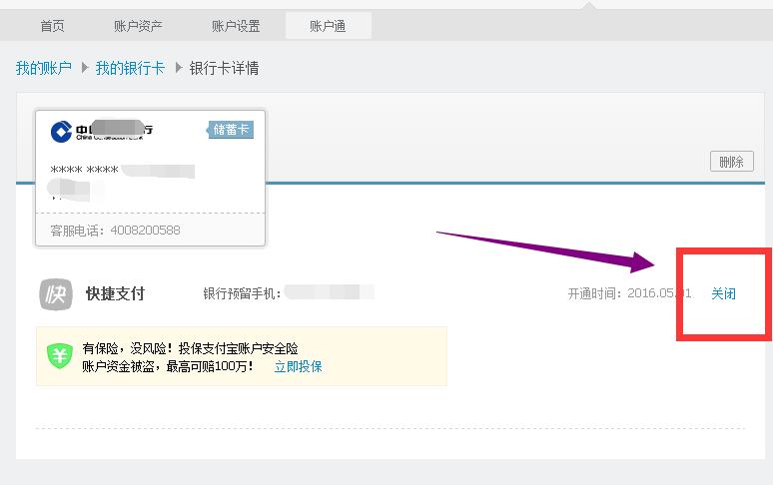Click the 银行卡详情 breadcrumb text

(224, 68)
